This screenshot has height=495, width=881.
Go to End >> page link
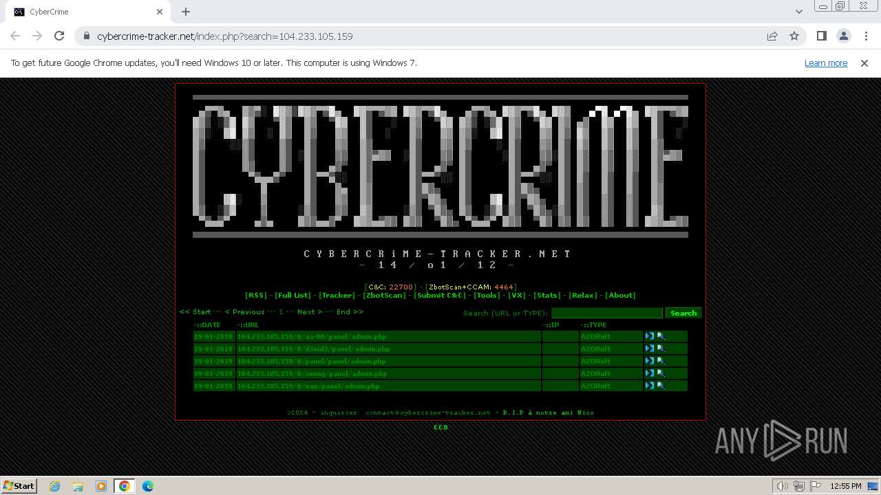pos(350,311)
